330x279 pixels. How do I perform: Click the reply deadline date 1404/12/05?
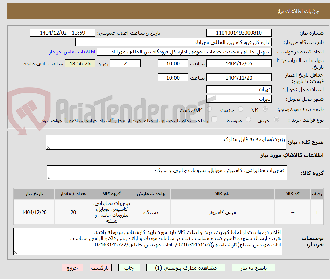point(239,63)
